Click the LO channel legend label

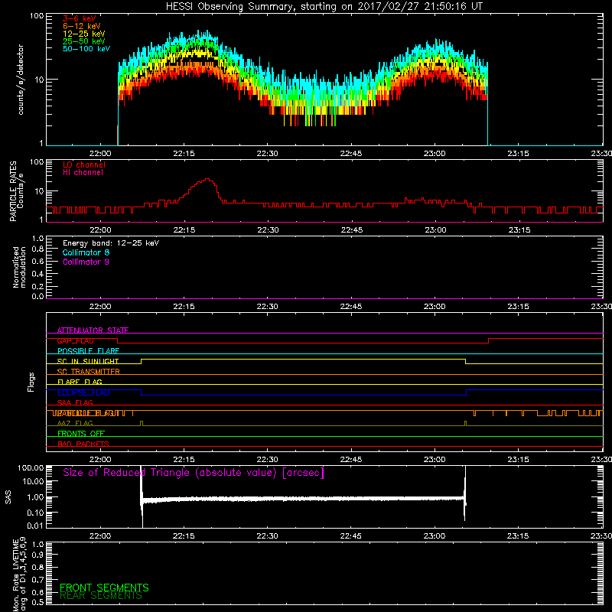point(84,164)
